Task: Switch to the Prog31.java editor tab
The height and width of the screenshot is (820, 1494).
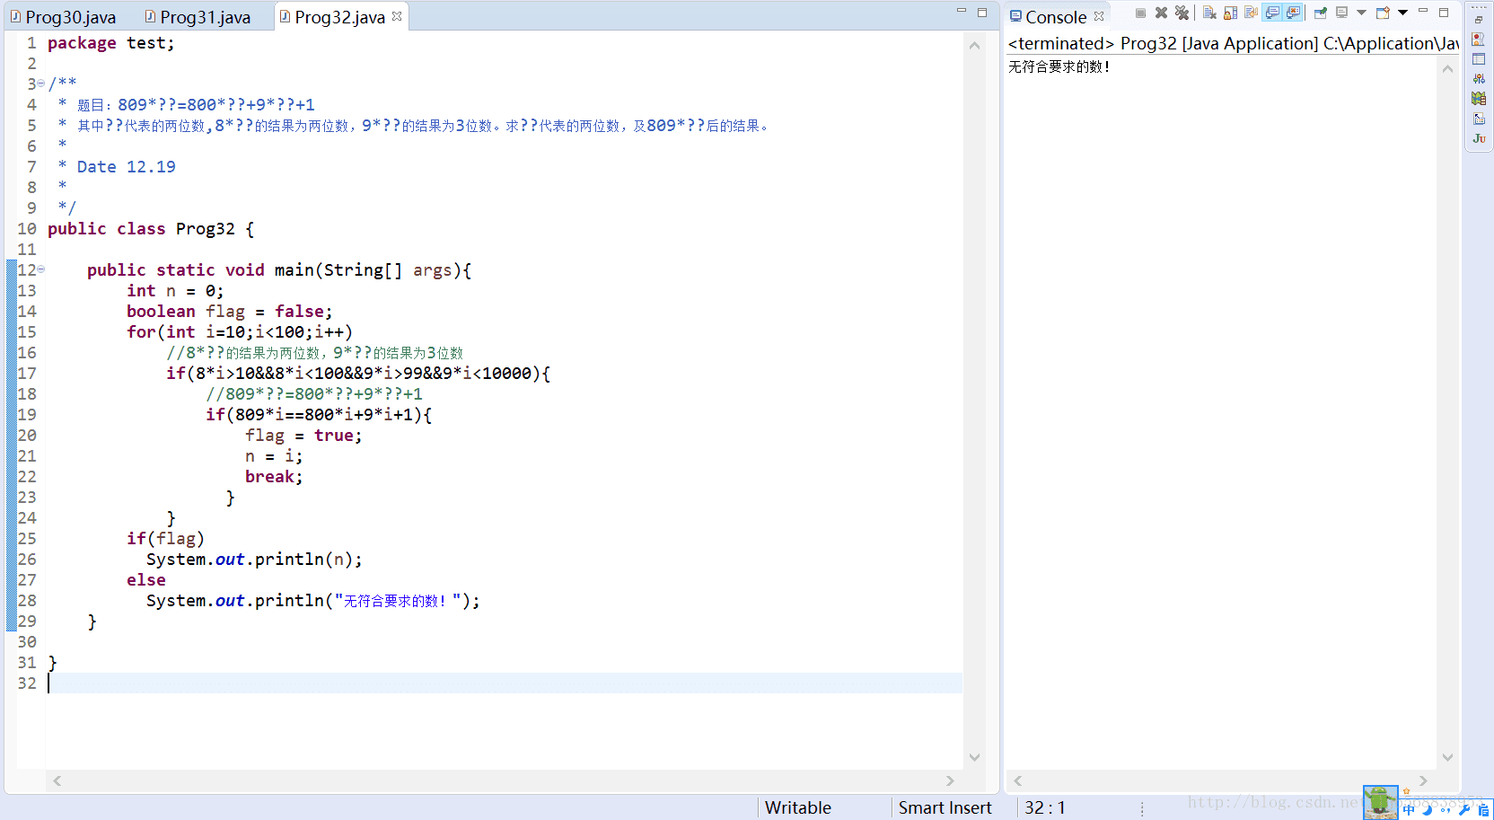Action: point(199,17)
